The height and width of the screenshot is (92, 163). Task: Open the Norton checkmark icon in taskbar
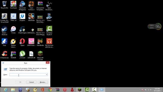tap(35, 90)
